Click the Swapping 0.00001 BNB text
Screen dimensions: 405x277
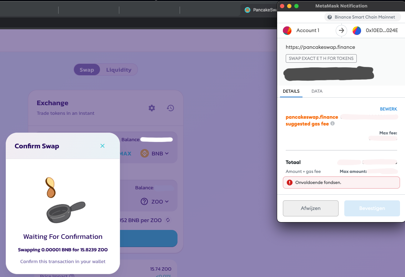pos(63,250)
